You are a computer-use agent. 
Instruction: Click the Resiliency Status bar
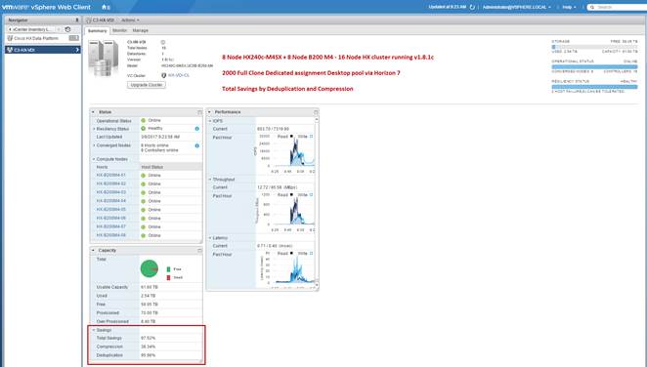[x=594, y=87]
